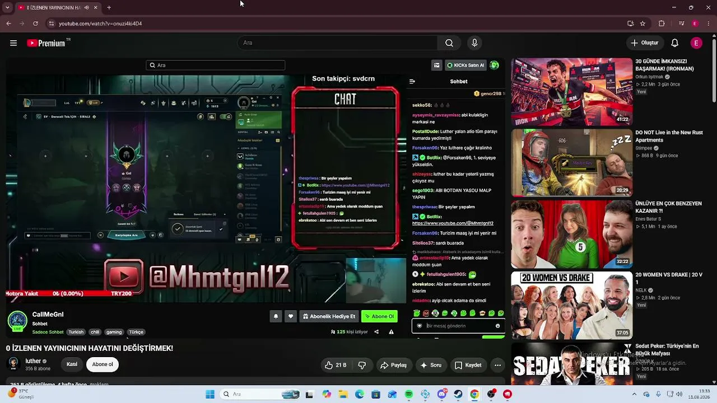Open DO NOT Live in New Rust thumbnail
This screenshot has height=403, width=717.
coord(571,163)
